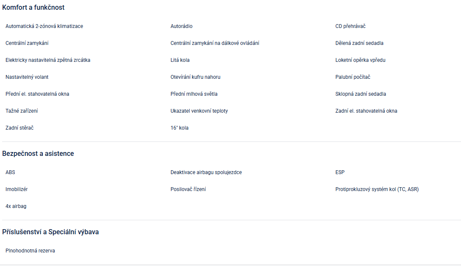The width and height of the screenshot is (461, 266).
Task: Click the 'Komfort a funkčnost' section heading
Action: click(x=33, y=8)
